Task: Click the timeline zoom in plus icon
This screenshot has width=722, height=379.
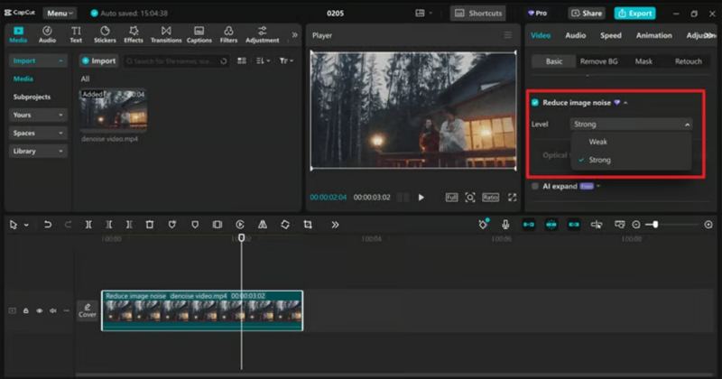Action: 708,225
